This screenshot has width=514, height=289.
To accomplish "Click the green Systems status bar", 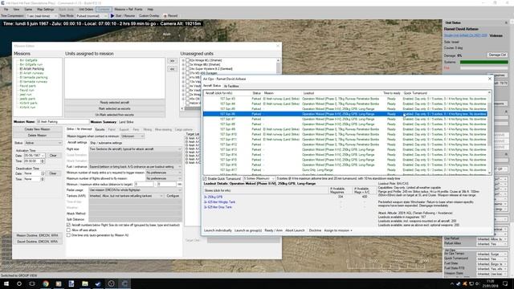I will tap(483, 62).
